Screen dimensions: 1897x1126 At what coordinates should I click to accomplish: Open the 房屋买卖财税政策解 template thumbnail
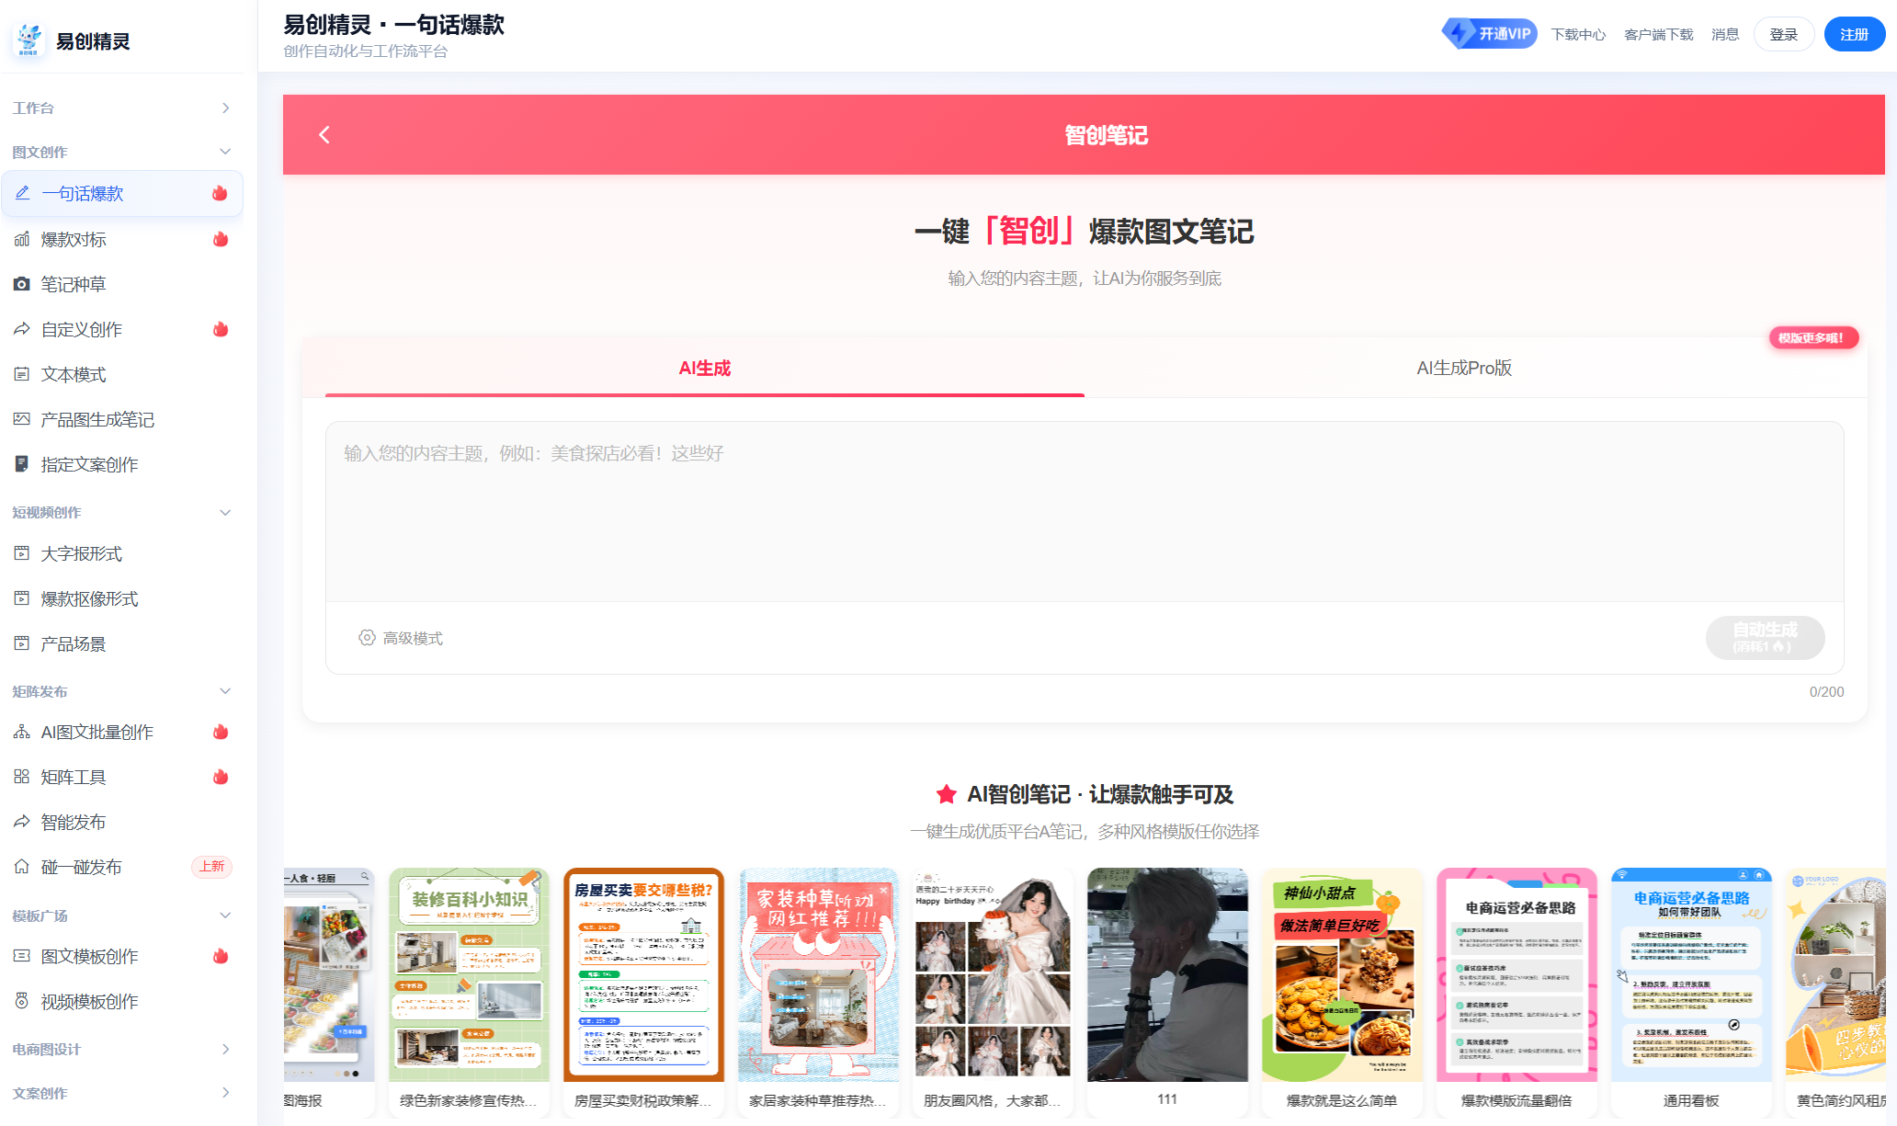tap(643, 975)
